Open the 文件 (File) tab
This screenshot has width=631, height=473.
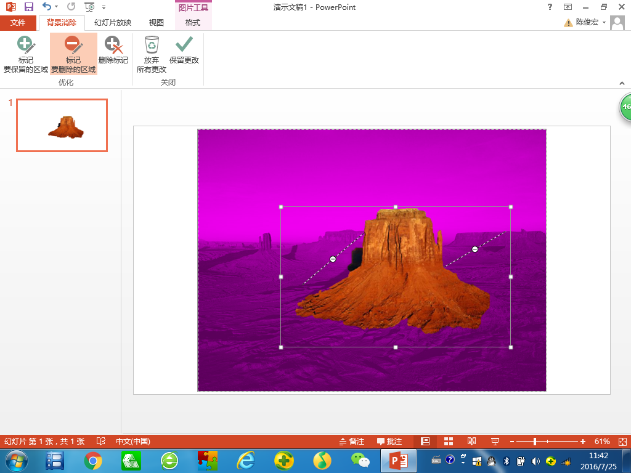coord(18,23)
